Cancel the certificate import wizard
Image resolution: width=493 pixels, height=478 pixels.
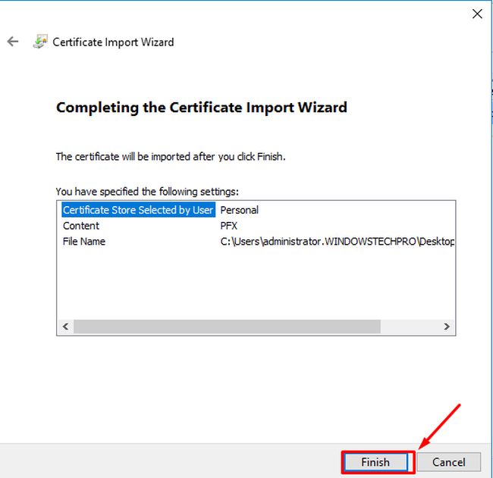[x=449, y=462]
